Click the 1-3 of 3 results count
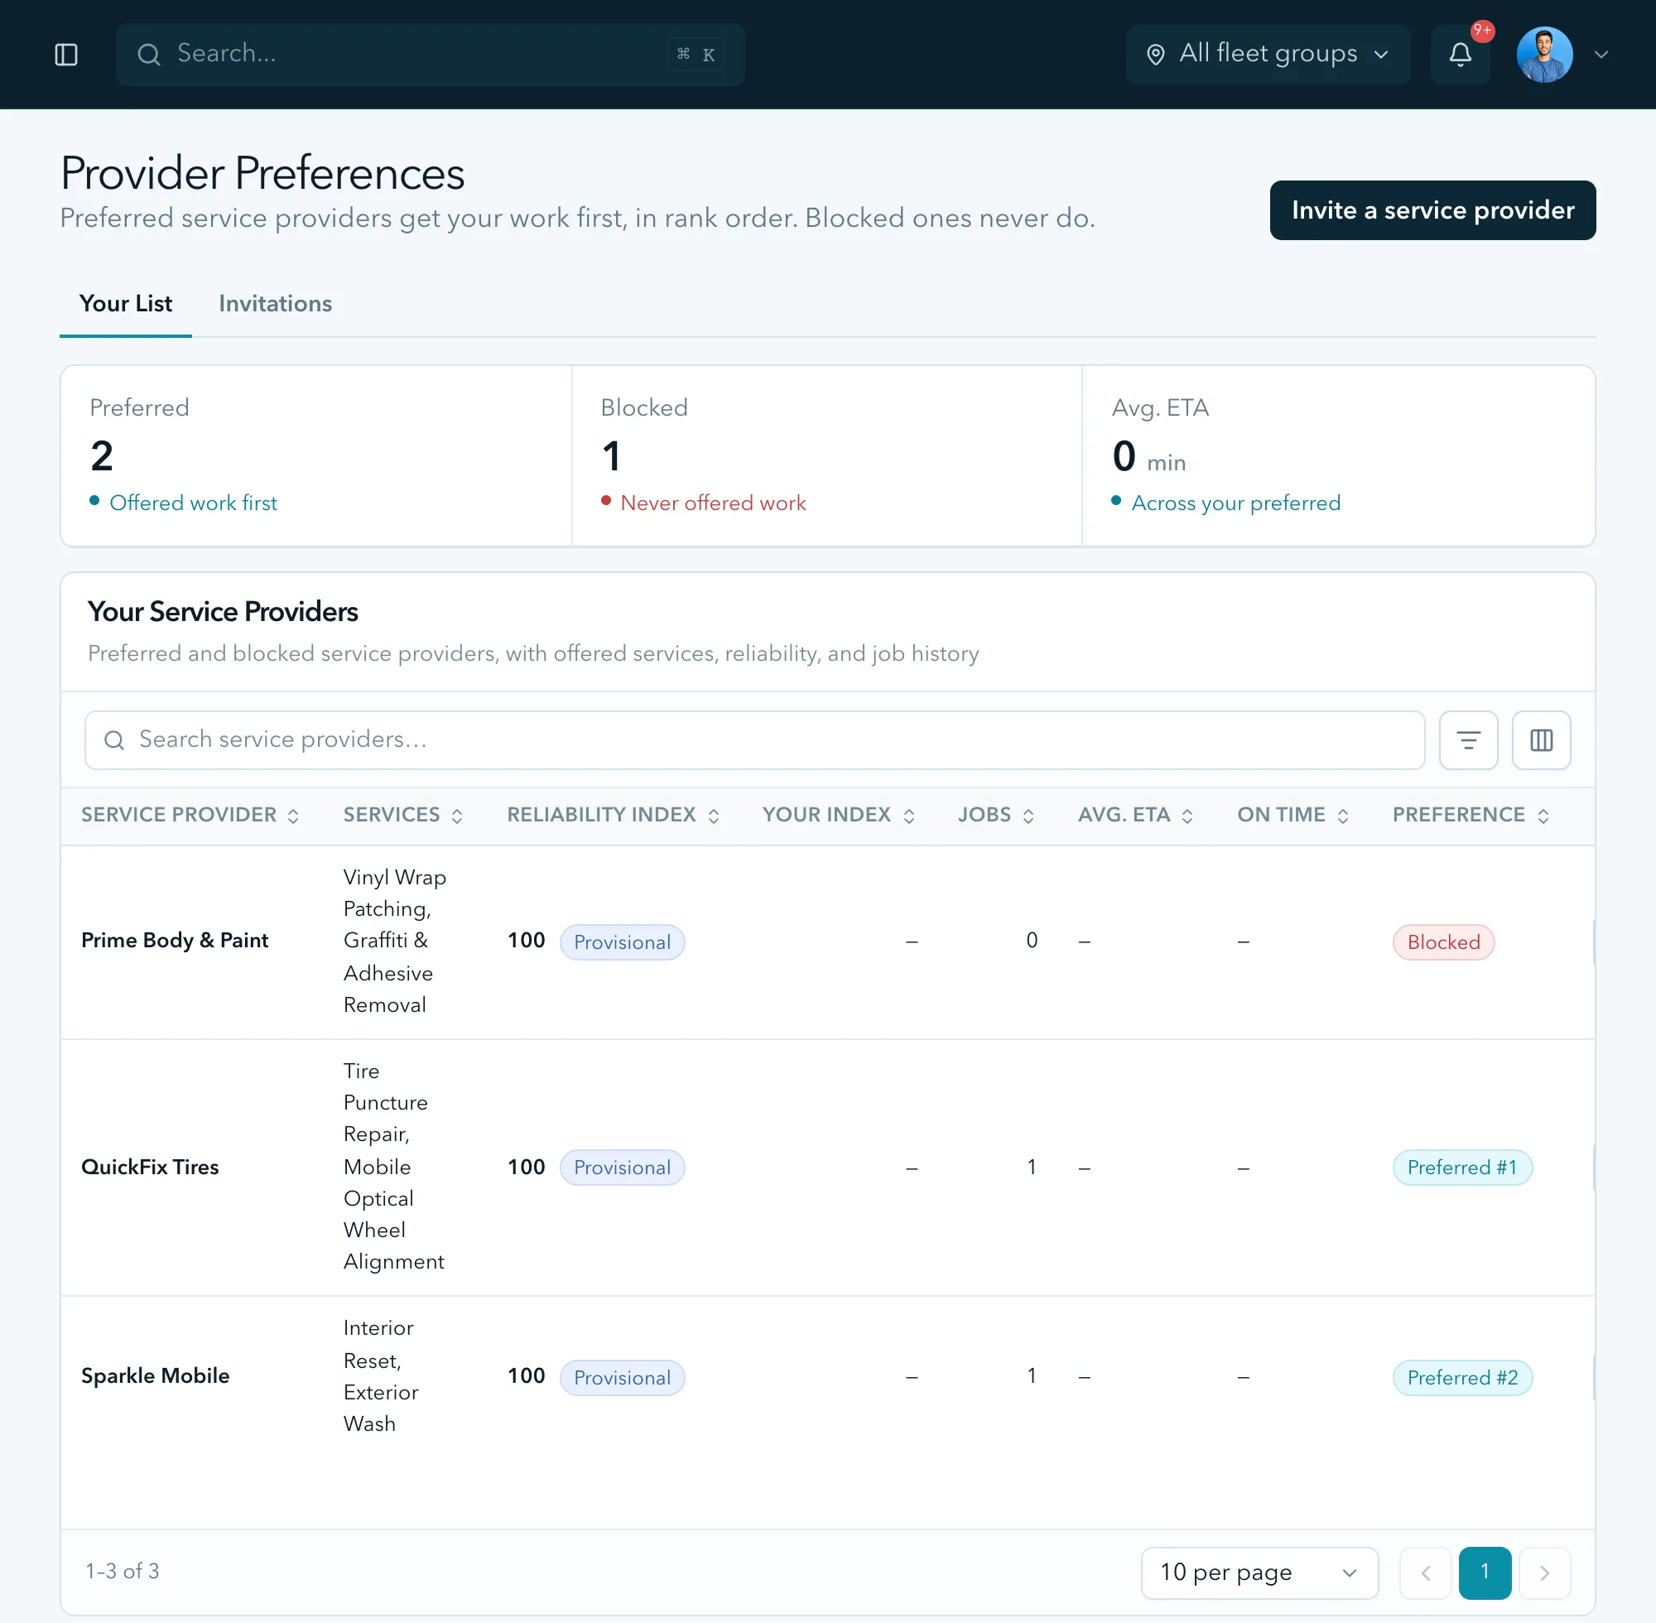This screenshot has width=1656, height=1623. click(123, 1571)
